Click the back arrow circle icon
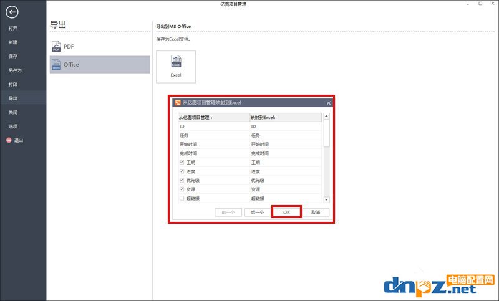 tap(12, 12)
